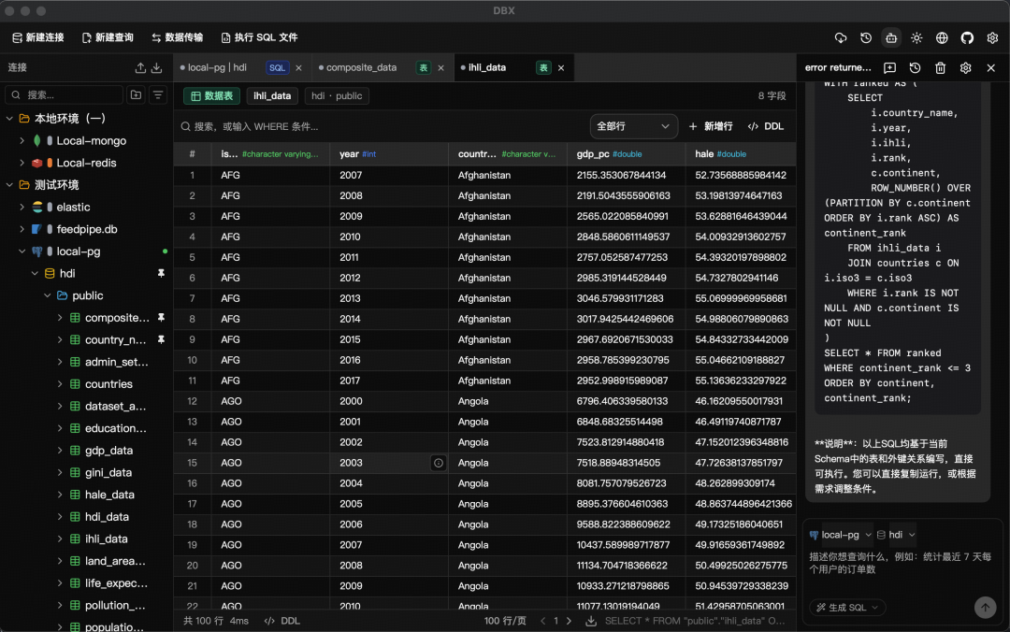Open the cloud download icon in top toolbar
The width and height of the screenshot is (1010, 632).
(x=841, y=38)
